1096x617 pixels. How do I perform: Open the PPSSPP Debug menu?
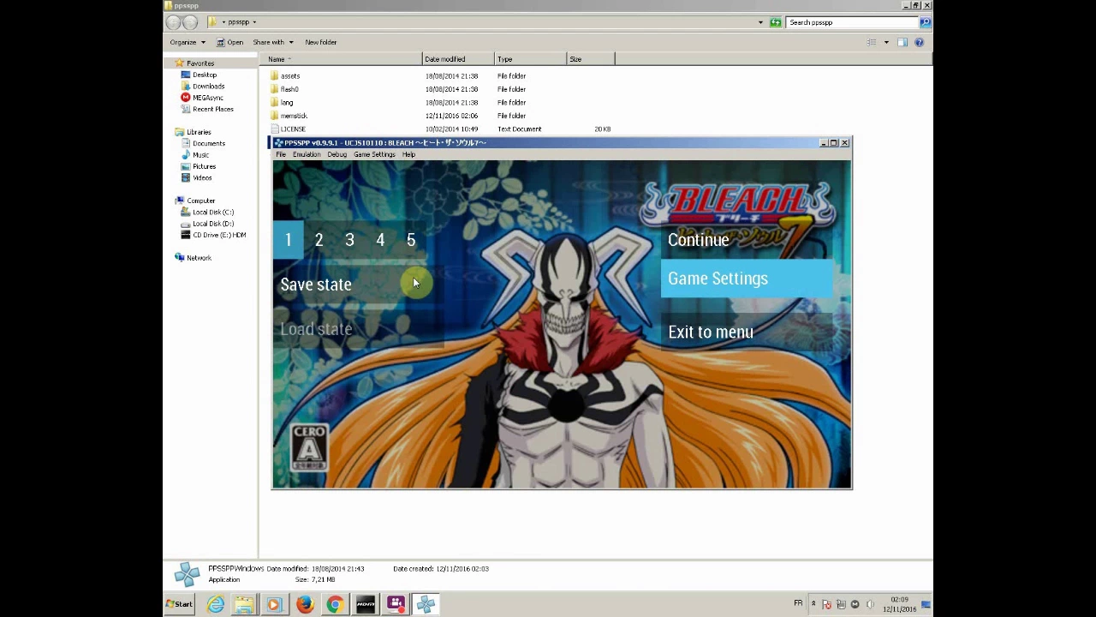pos(337,154)
